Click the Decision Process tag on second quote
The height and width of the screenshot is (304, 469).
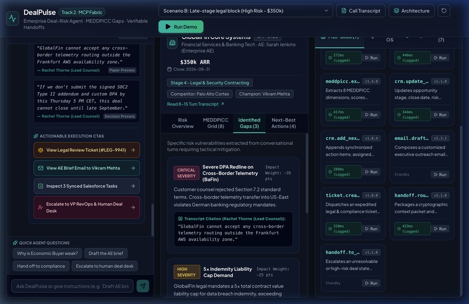tap(120, 116)
